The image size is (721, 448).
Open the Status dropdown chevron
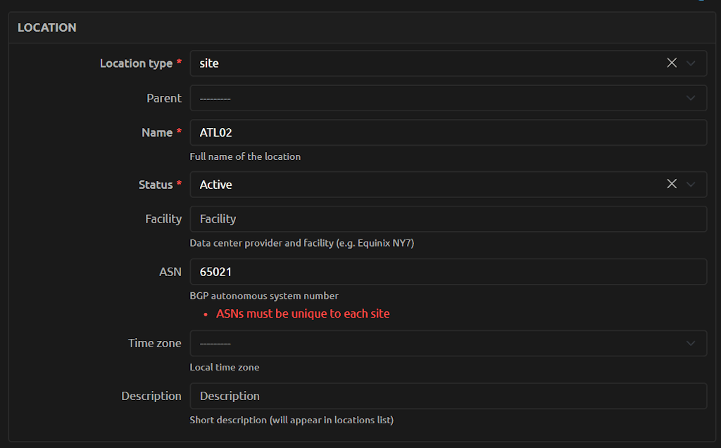click(691, 184)
